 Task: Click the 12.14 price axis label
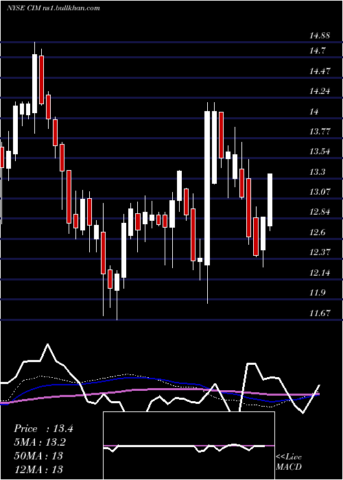click(320, 272)
